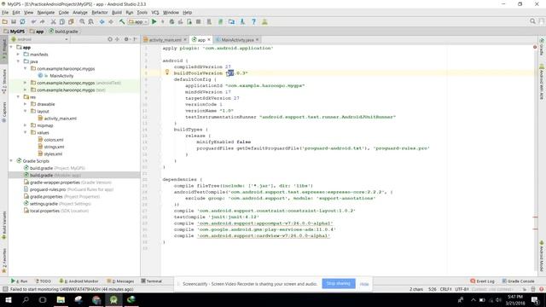546x307 pixels.
Task: Click the Redo arrow icon
Action: 42,21
